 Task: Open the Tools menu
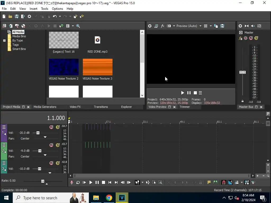tap(44, 9)
